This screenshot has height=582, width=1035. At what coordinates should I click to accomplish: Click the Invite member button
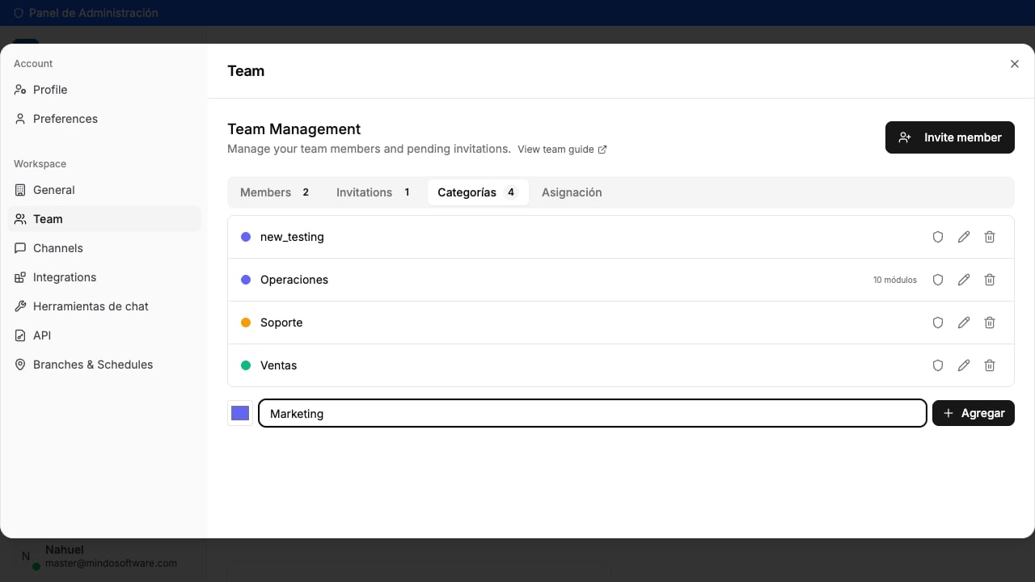[950, 137]
